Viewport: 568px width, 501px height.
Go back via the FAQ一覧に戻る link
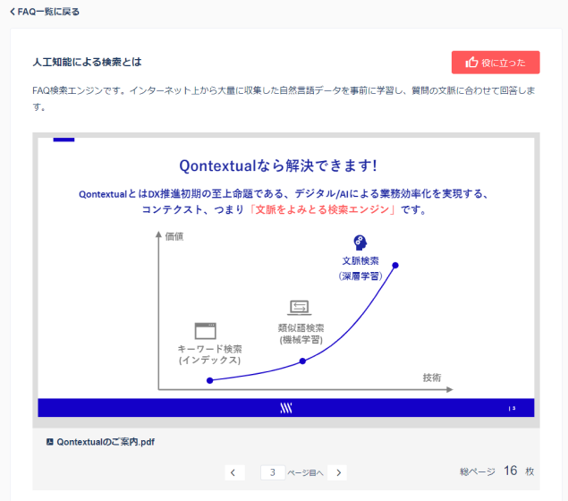pyautogui.click(x=48, y=12)
